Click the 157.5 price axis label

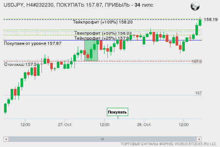click(197, 61)
